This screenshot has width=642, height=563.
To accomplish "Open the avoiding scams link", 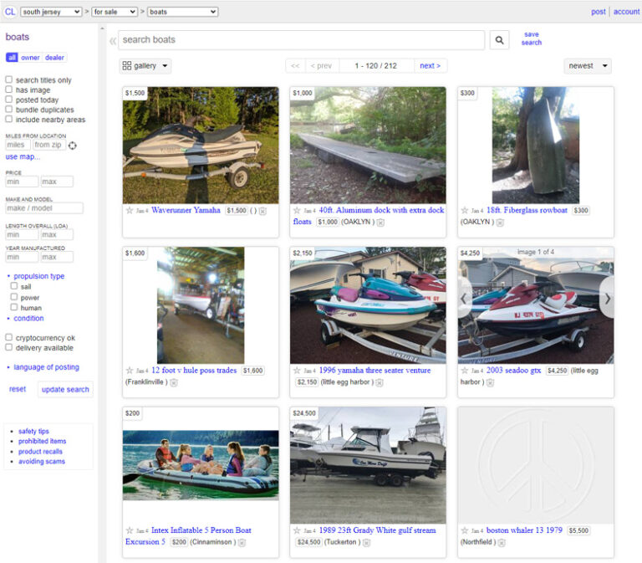I will tap(42, 462).
